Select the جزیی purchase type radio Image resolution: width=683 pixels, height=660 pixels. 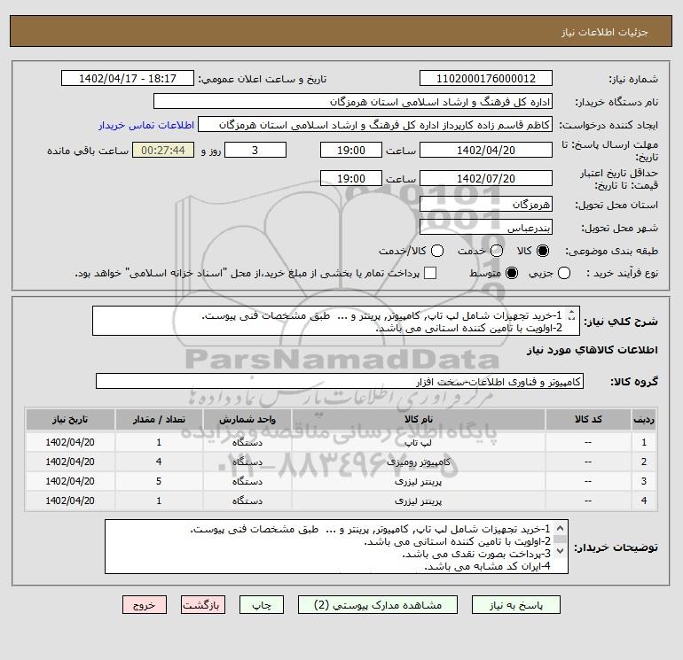(564, 273)
